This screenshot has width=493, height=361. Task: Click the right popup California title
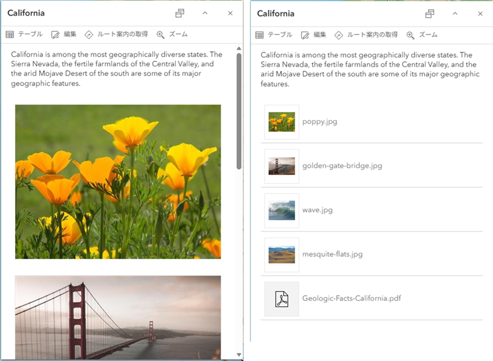click(276, 13)
